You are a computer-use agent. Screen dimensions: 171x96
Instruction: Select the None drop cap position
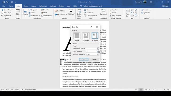point(77,37)
